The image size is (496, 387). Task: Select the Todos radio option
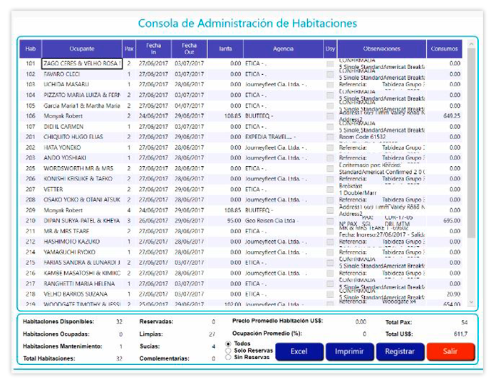pos(228,344)
